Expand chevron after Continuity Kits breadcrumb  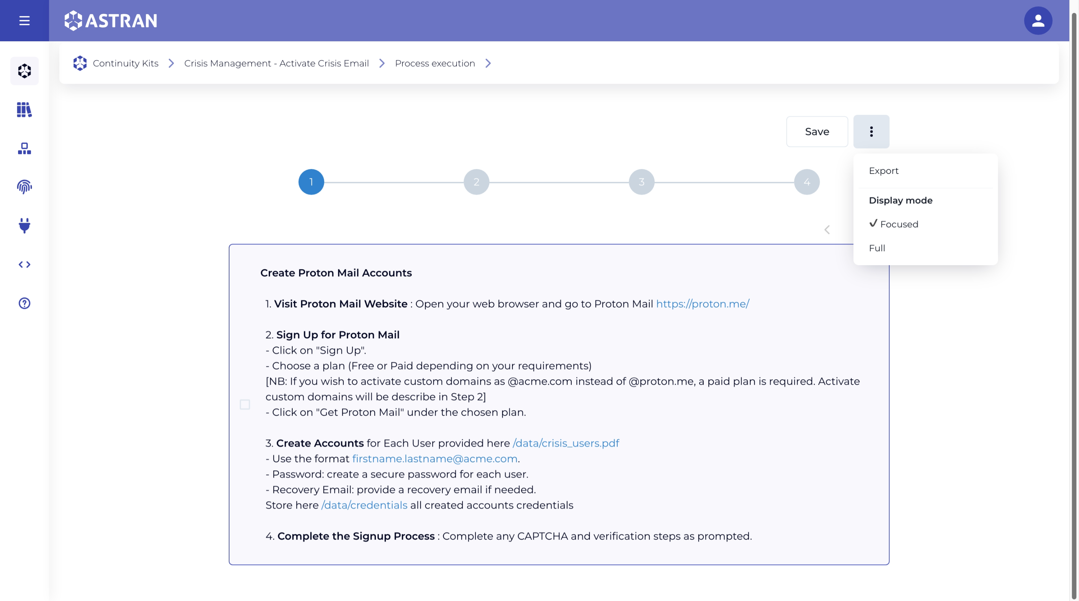click(x=171, y=63)
